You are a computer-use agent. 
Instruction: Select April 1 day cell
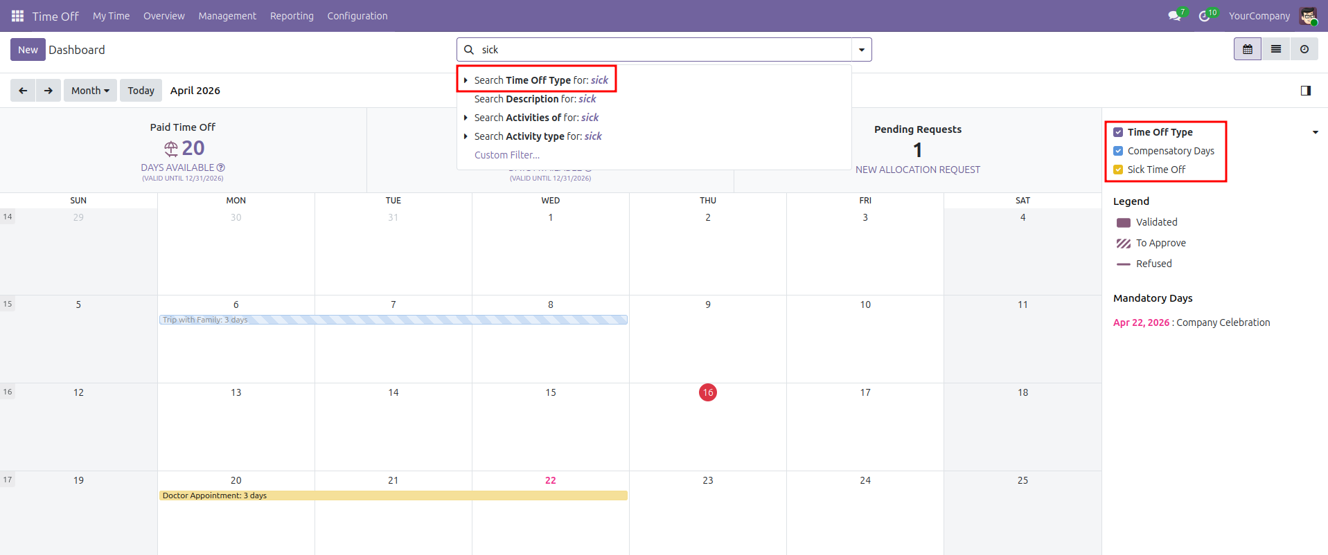[551, 252]
